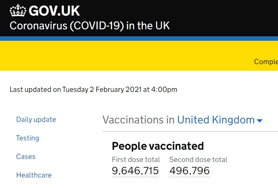The image size is (278, 189).
Task: Click the cut-off "Comple" banner text
Action: pyautogui.click(x=266, y=62)
